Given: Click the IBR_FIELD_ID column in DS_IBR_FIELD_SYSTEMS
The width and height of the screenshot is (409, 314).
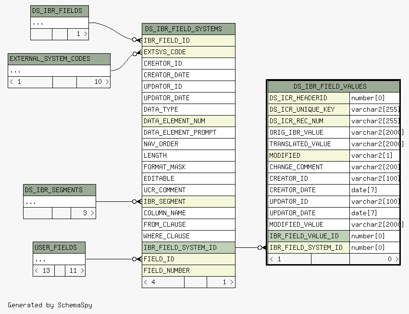Looking at the screenshot, I should click(x=188, y=40).
